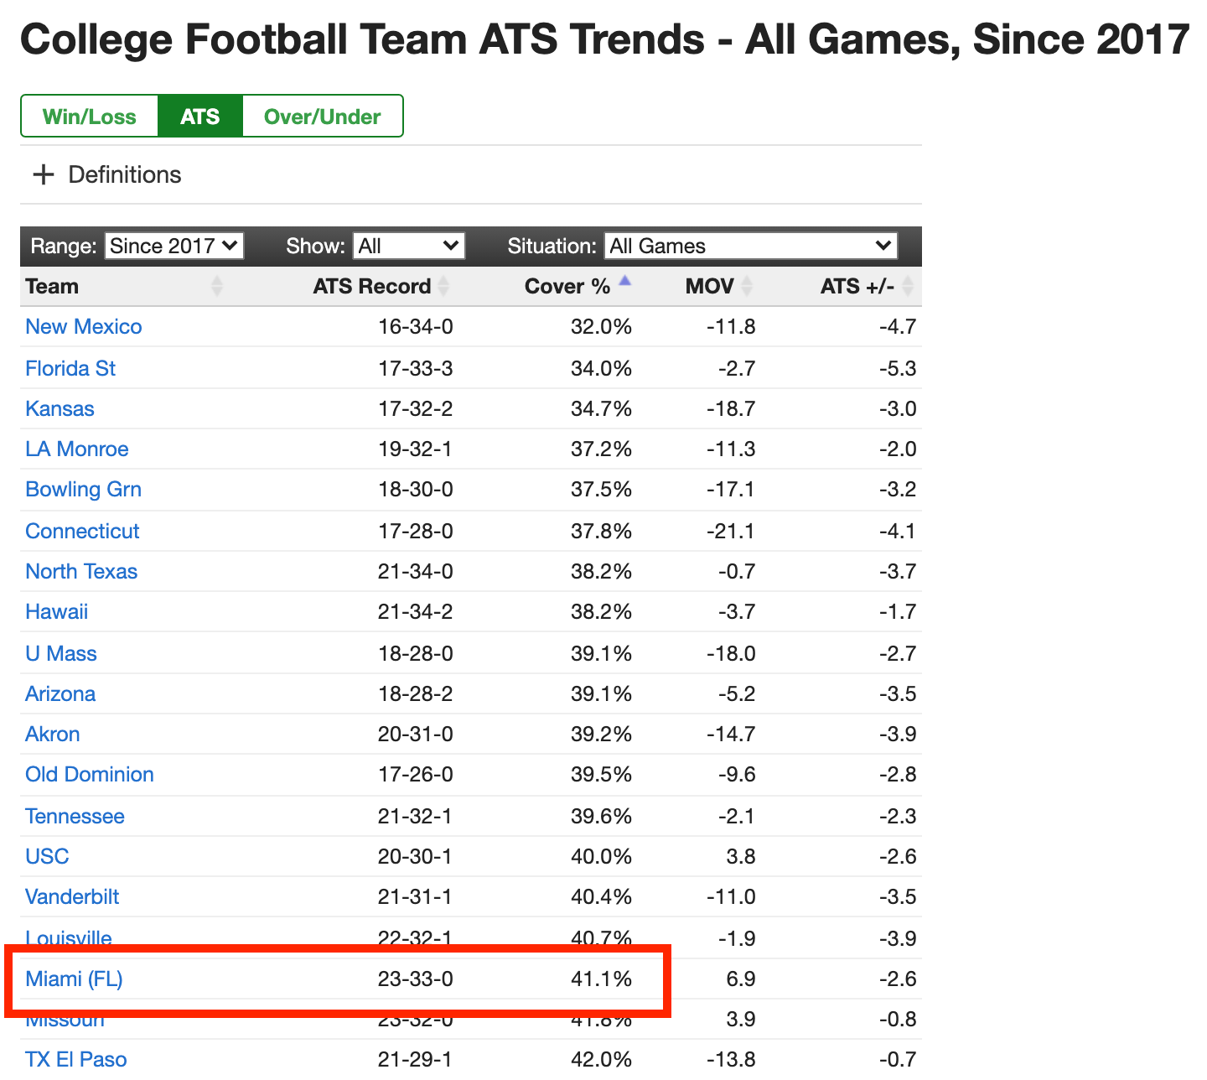The width and height of the screenshot is (1207, 1080).
Task: Open the TX El Paso team link
Action: (76, 1059)
